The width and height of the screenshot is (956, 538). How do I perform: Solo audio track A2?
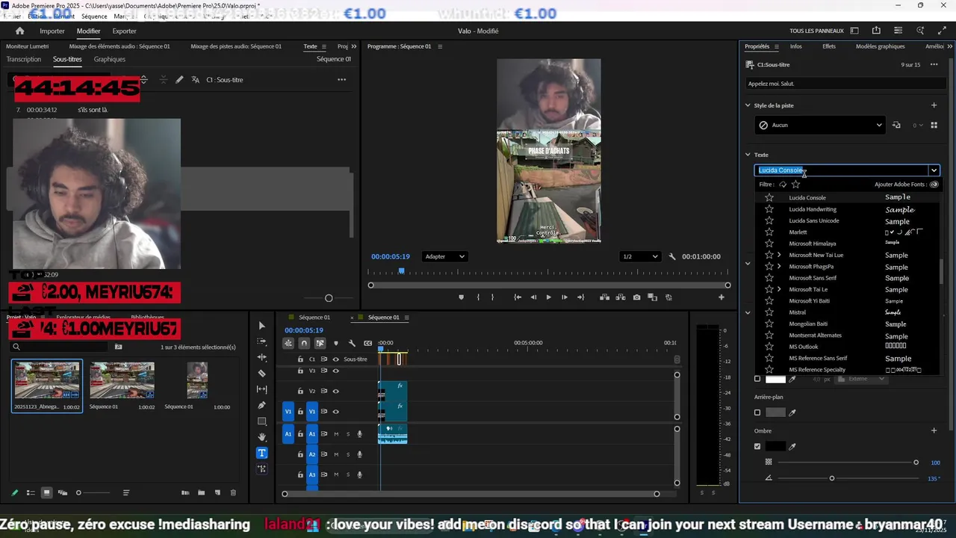347,454
